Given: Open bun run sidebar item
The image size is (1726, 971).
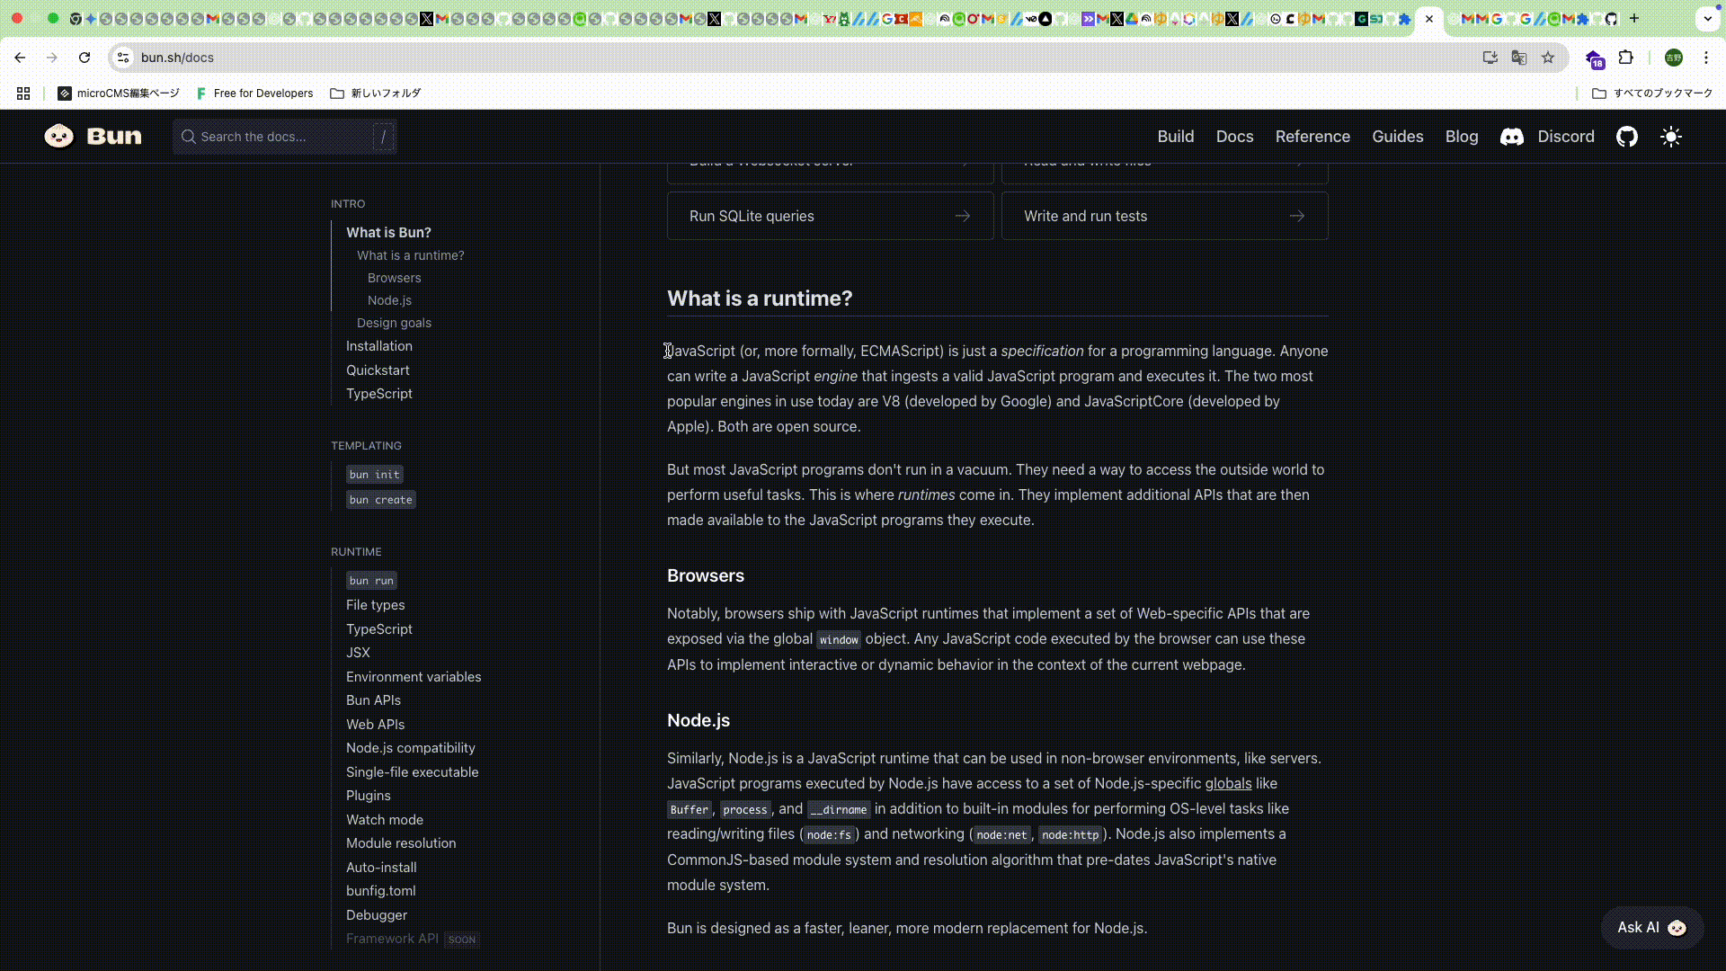Looking at the screenshot, I should [x=372, y=581].
